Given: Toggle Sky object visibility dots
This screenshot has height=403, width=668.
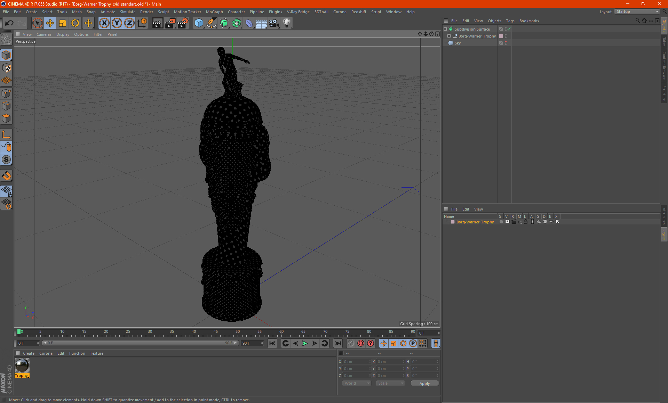Looking at the screenshot, I should coord(506,43).
